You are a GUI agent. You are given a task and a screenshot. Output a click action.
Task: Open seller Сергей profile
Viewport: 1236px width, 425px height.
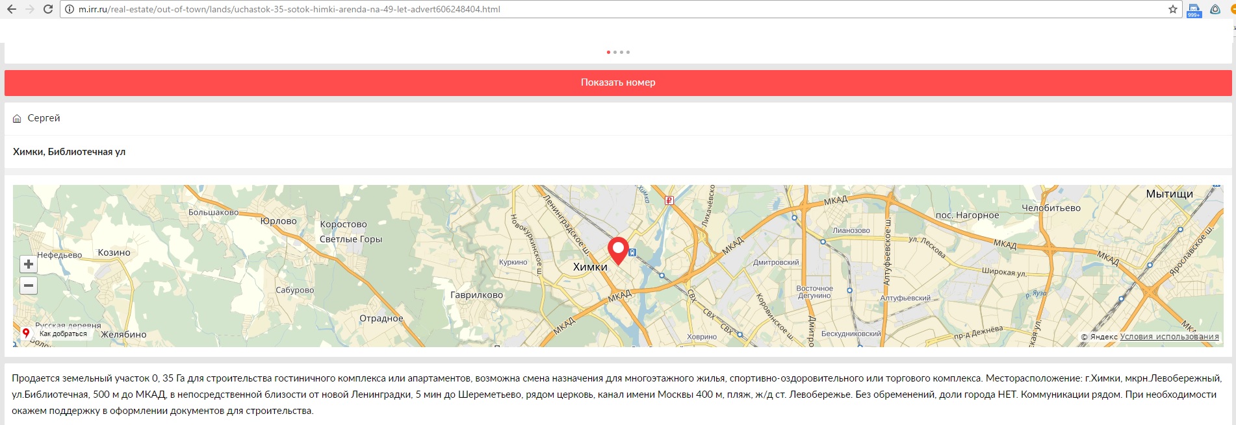(44, 118)
